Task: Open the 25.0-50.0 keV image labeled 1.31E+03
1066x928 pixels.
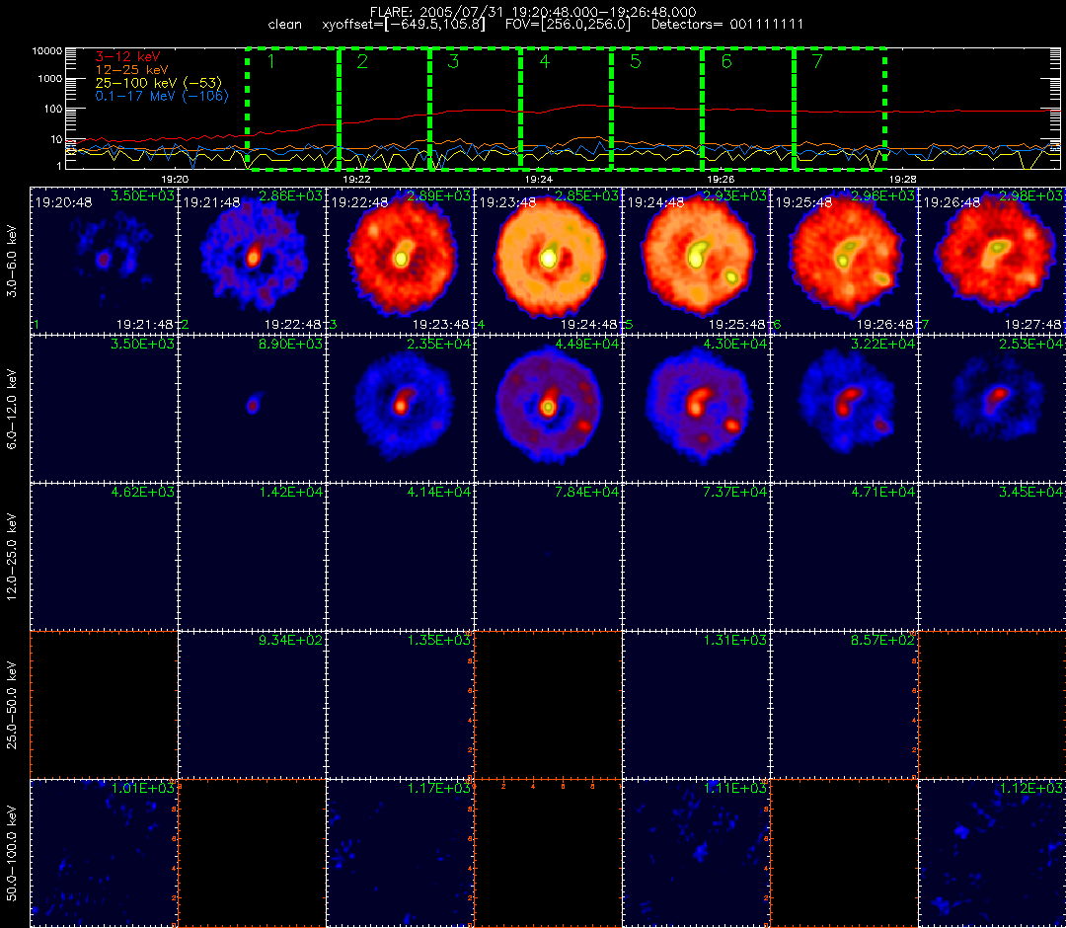Action: (697, 706)
